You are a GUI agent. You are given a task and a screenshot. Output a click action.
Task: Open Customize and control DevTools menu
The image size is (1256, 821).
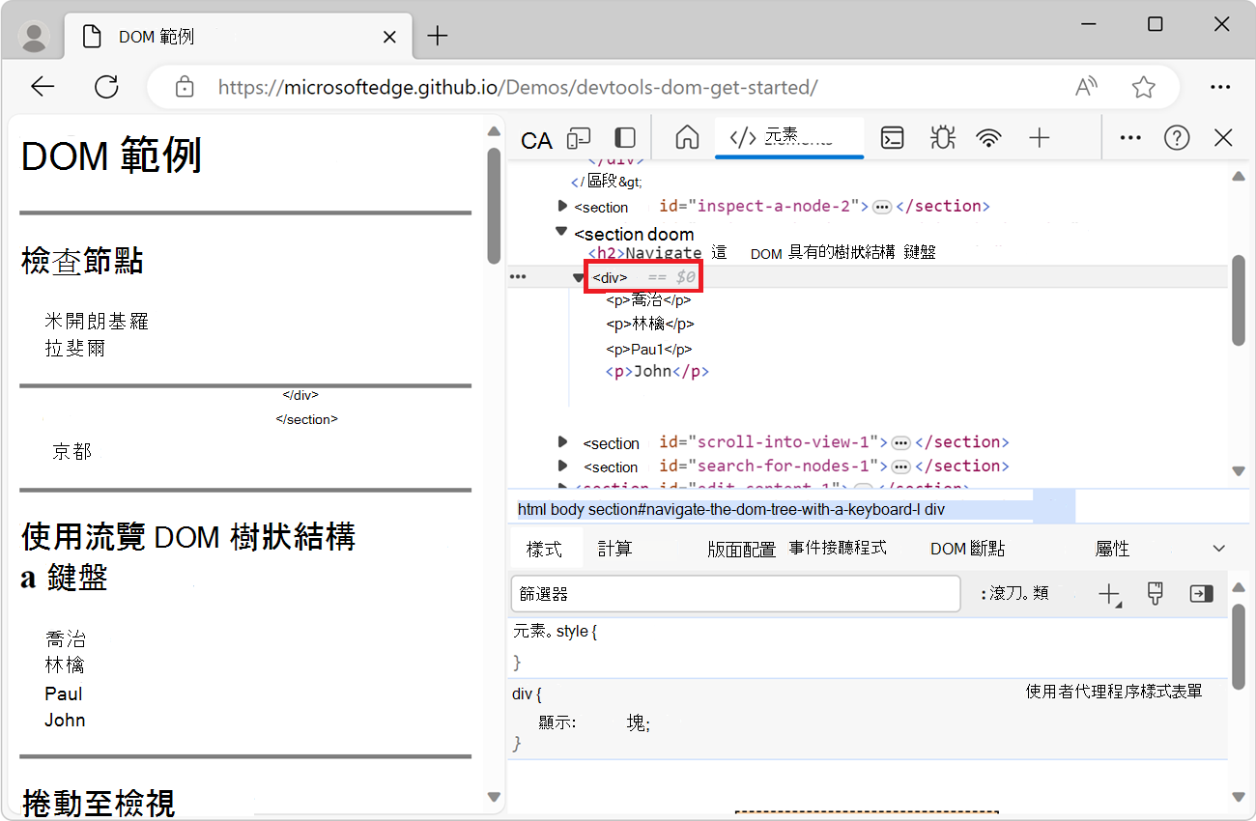(1130, 138)
